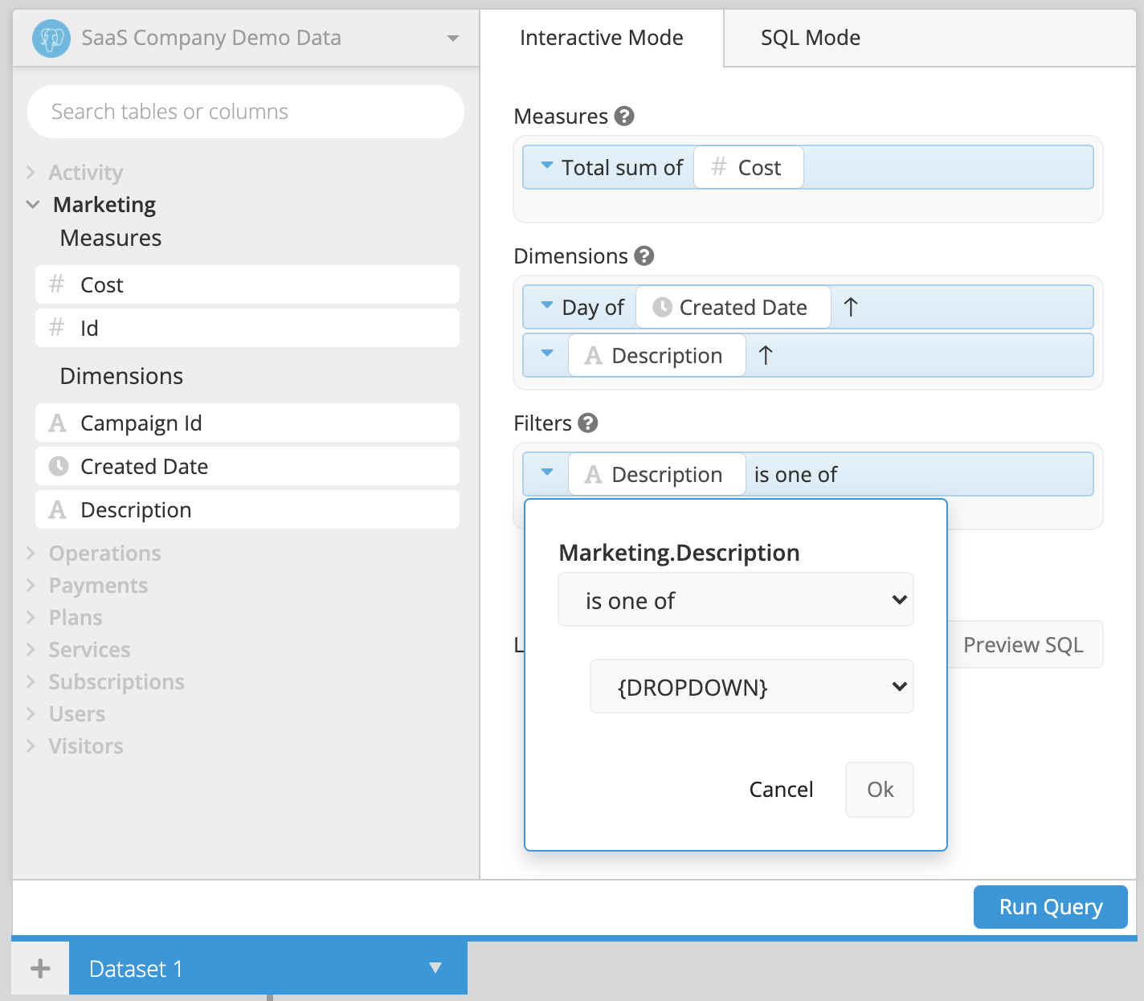Open the Dimensions help question mark icon
The width and height of the screenshot is (1144, 1001).
(x=644, y=256)
